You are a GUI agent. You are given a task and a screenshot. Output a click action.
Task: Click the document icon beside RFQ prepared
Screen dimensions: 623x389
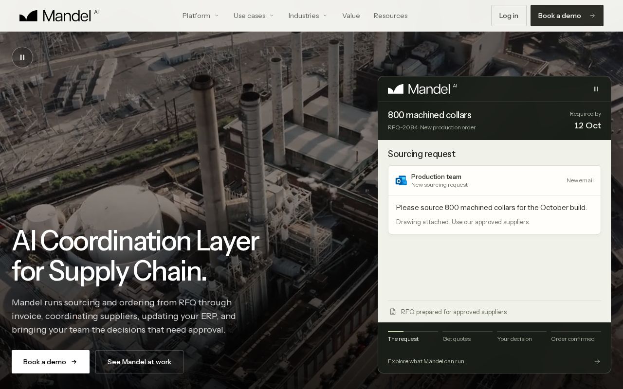pos(393,312)
